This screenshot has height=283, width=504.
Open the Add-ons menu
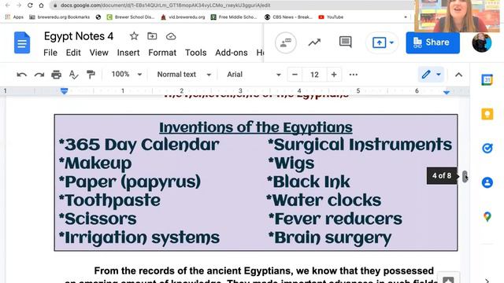232,53
